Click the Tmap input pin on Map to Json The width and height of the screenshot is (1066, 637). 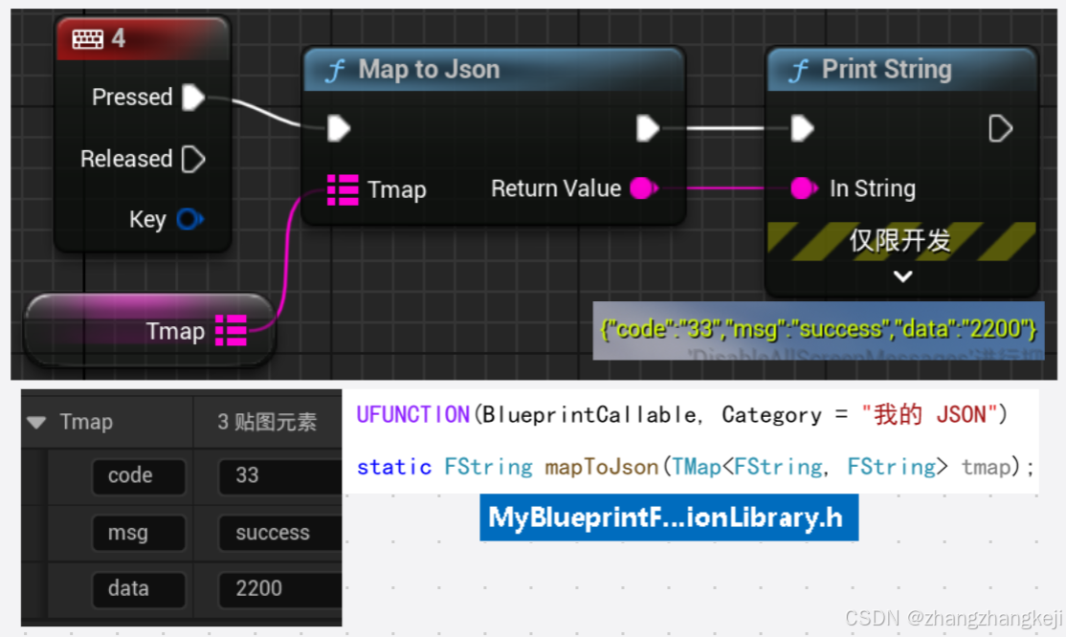pos(343,189)
